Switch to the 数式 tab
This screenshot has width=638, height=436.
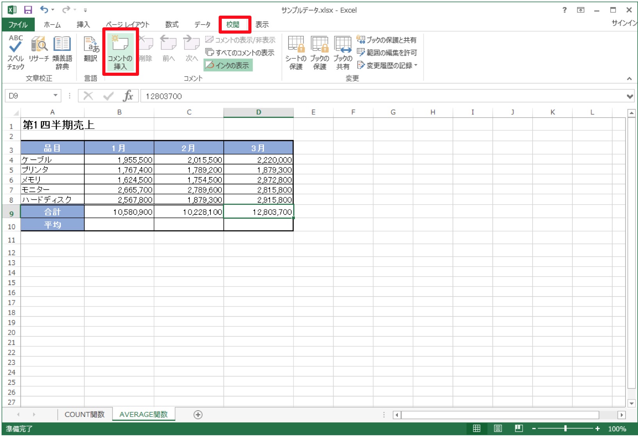[x=172, y=24]
